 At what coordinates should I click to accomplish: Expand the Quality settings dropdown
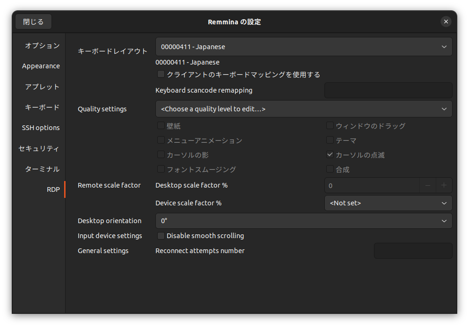coord(303,109)
